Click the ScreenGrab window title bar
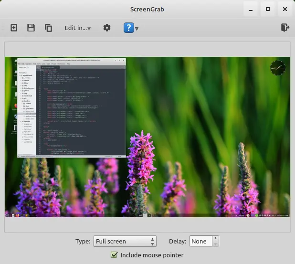 pos(147,9)
